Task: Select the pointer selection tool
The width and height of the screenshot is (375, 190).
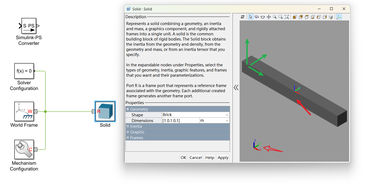Action: pyautogui.click(x=251, y=17)
